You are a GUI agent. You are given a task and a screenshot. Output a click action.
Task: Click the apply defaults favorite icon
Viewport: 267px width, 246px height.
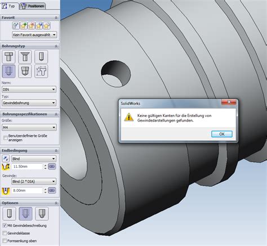click(x=16, y=25)
